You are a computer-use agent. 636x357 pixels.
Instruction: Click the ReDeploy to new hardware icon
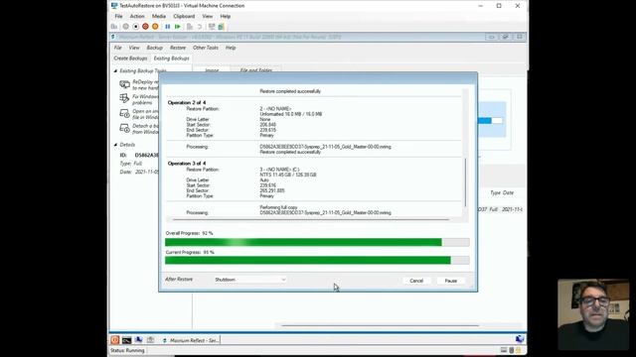pyautogui.click(x=125, y=84)
